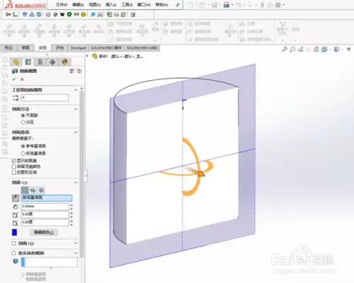Toggle the 保留顶盖颜色 checkbox

pyautogui.click(x=14, y=167)
